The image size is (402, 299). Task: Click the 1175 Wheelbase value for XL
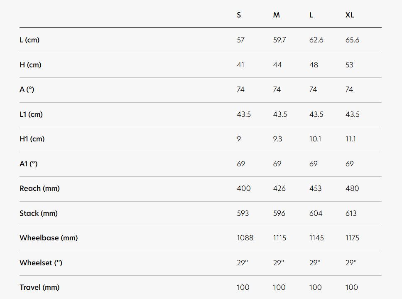click(353, 238)
